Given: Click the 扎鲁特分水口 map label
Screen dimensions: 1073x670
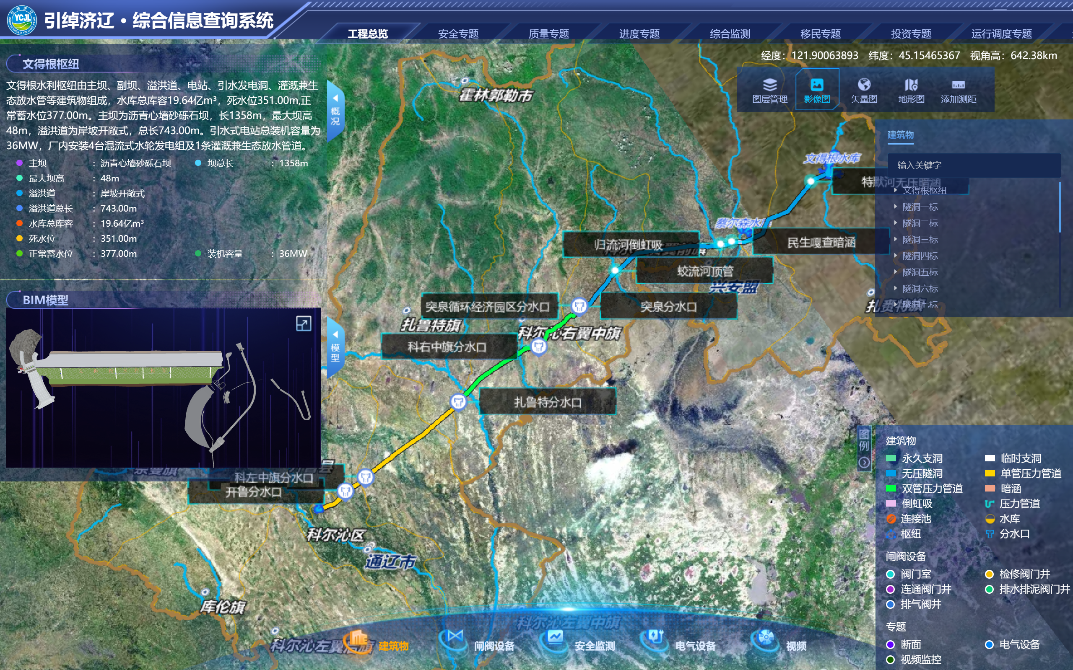Looking at the screenshot, I should point(547,402).
